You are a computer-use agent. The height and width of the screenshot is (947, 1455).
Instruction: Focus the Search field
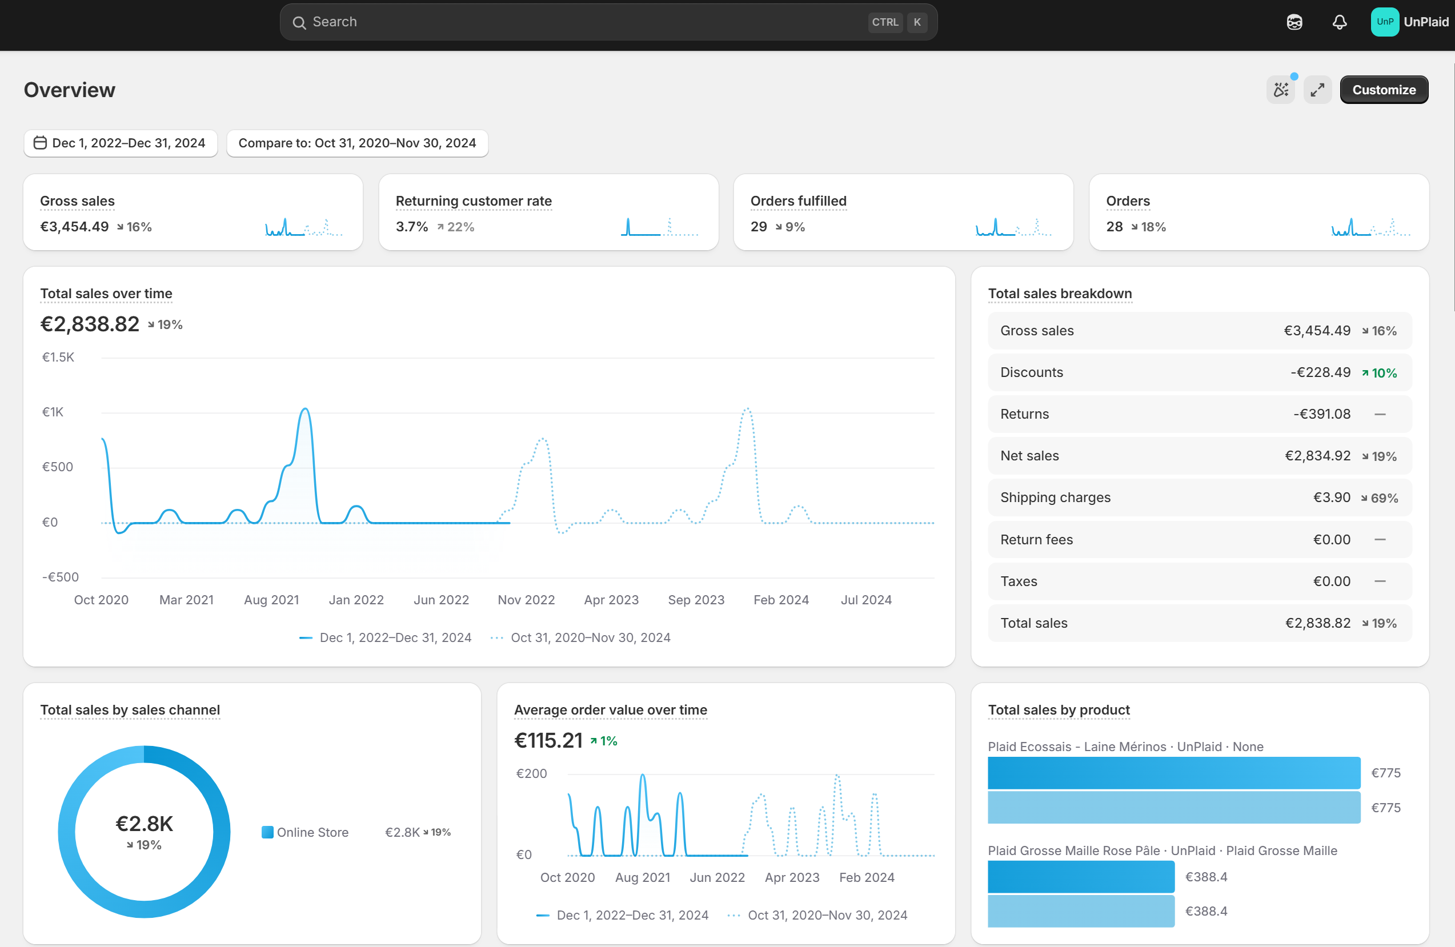point(608,22)
